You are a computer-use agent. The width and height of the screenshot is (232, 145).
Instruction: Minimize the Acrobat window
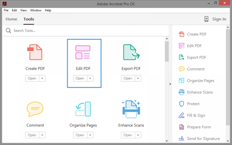tap(209, 3)
